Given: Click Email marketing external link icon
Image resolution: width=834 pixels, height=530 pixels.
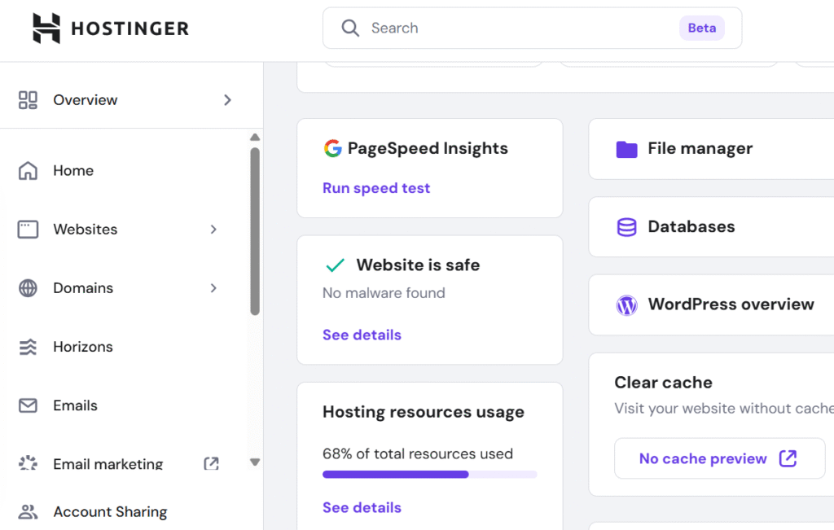Looking at the screenshot, I should [211, 463].
